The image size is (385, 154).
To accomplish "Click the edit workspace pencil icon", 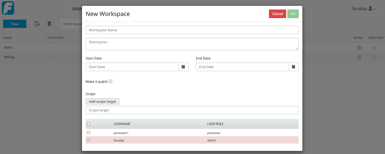I will 37,24.
